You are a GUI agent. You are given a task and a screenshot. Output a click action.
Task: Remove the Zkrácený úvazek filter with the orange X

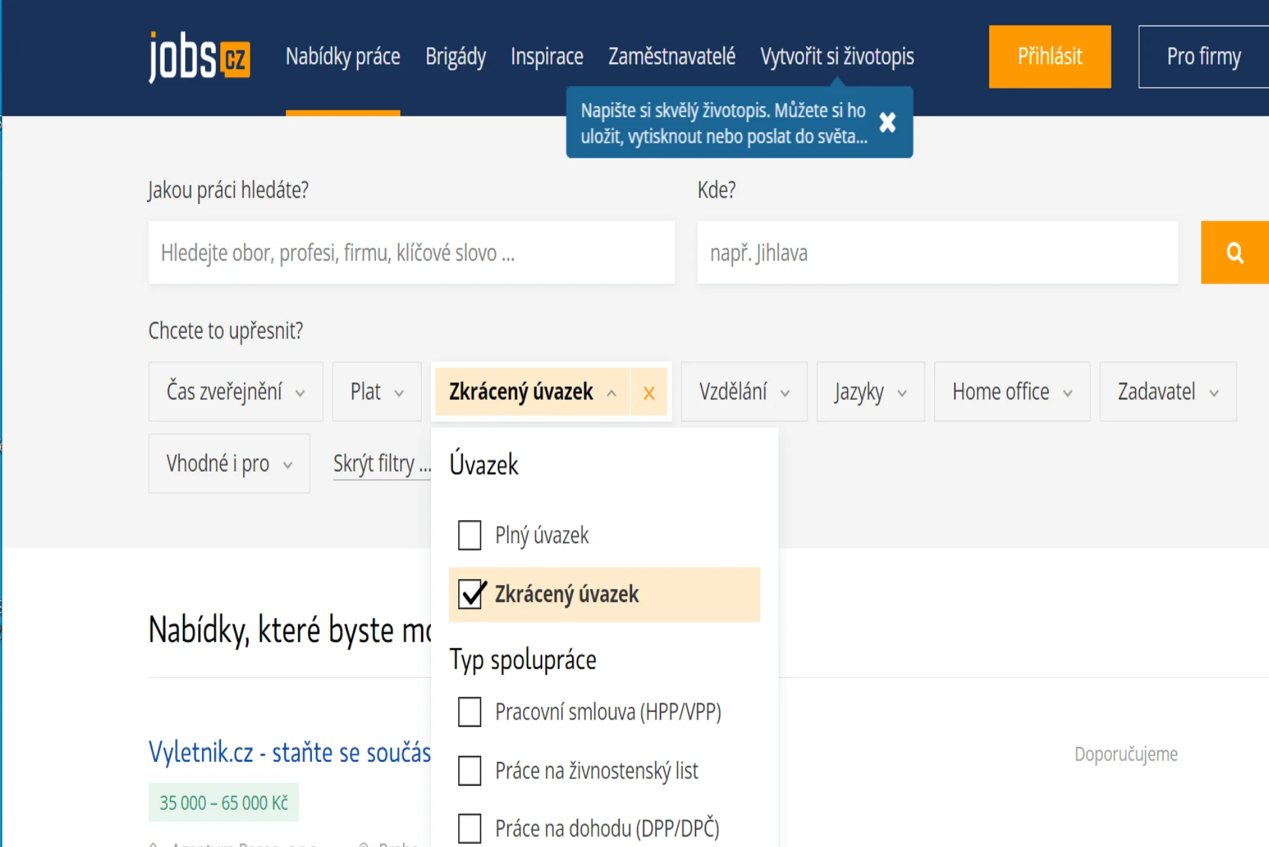click(649, 393)
